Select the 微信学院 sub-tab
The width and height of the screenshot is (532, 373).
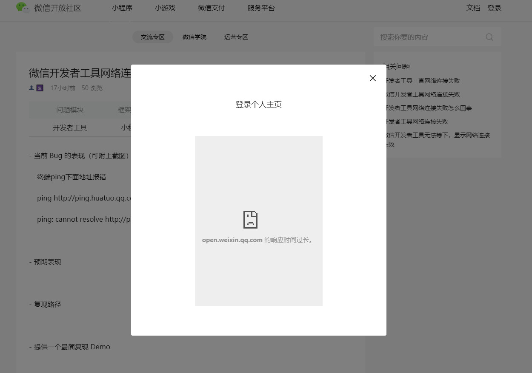pos(194,37)
